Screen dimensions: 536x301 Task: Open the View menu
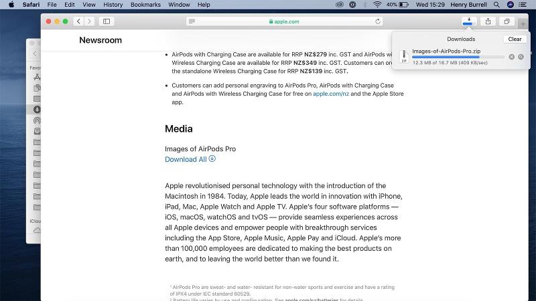89,5
